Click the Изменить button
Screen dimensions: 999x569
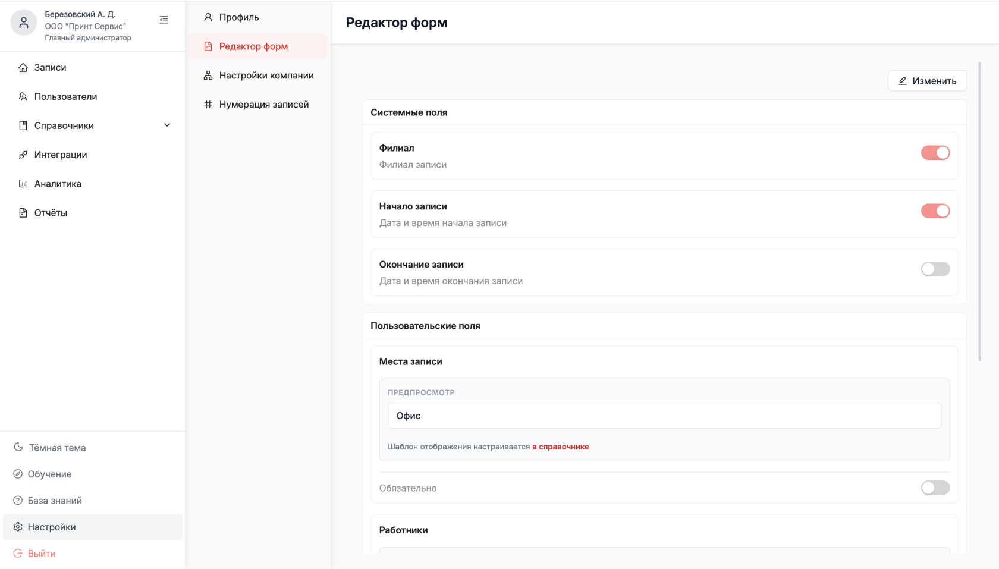927,81
